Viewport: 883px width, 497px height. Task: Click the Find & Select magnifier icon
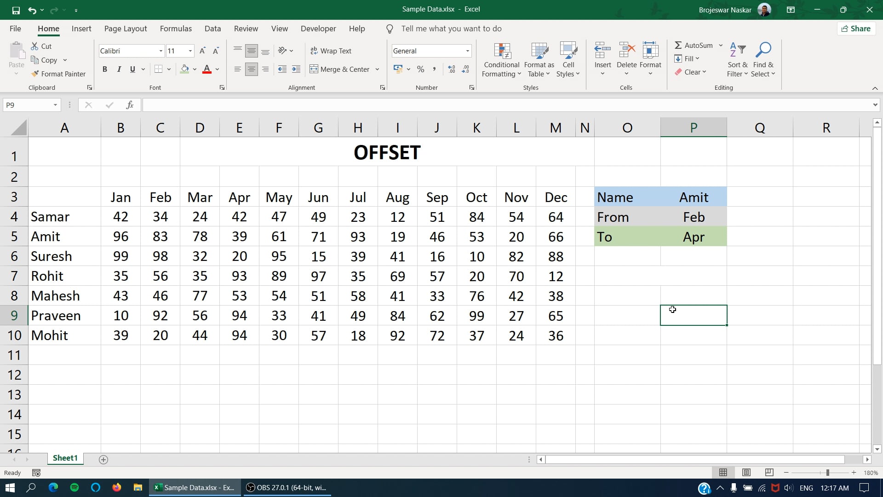(x=763, y=50)
